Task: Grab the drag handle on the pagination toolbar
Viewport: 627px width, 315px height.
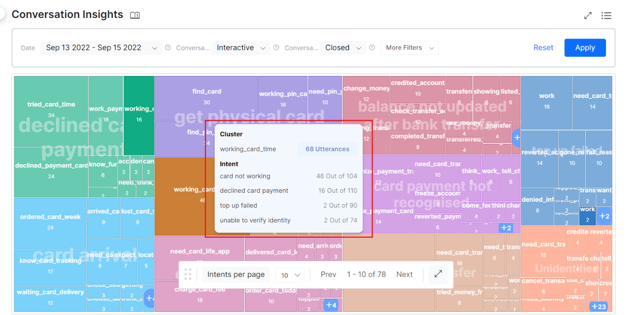Action: (188, 274)
